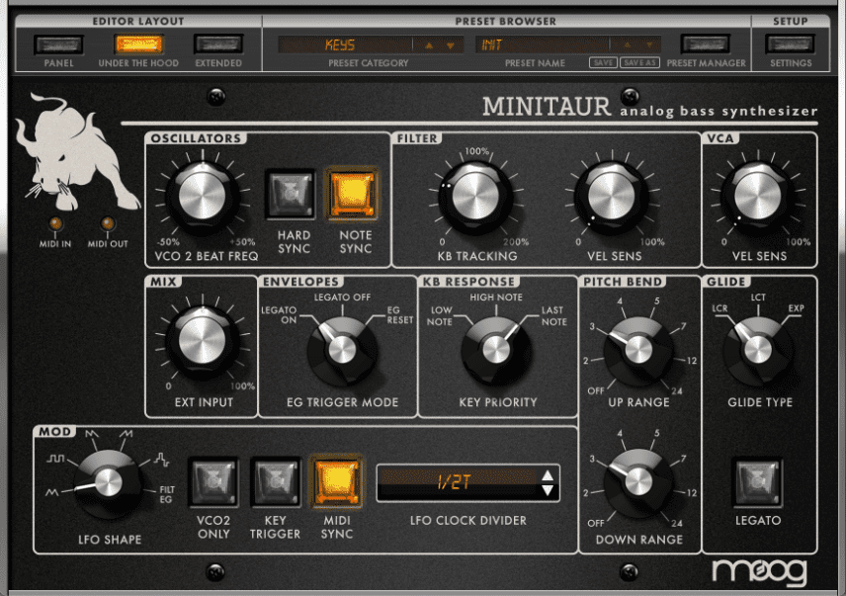Click the VCA Vel Sens knob
Viewport: 846px width, 596px height.
(x=757, y=197)
